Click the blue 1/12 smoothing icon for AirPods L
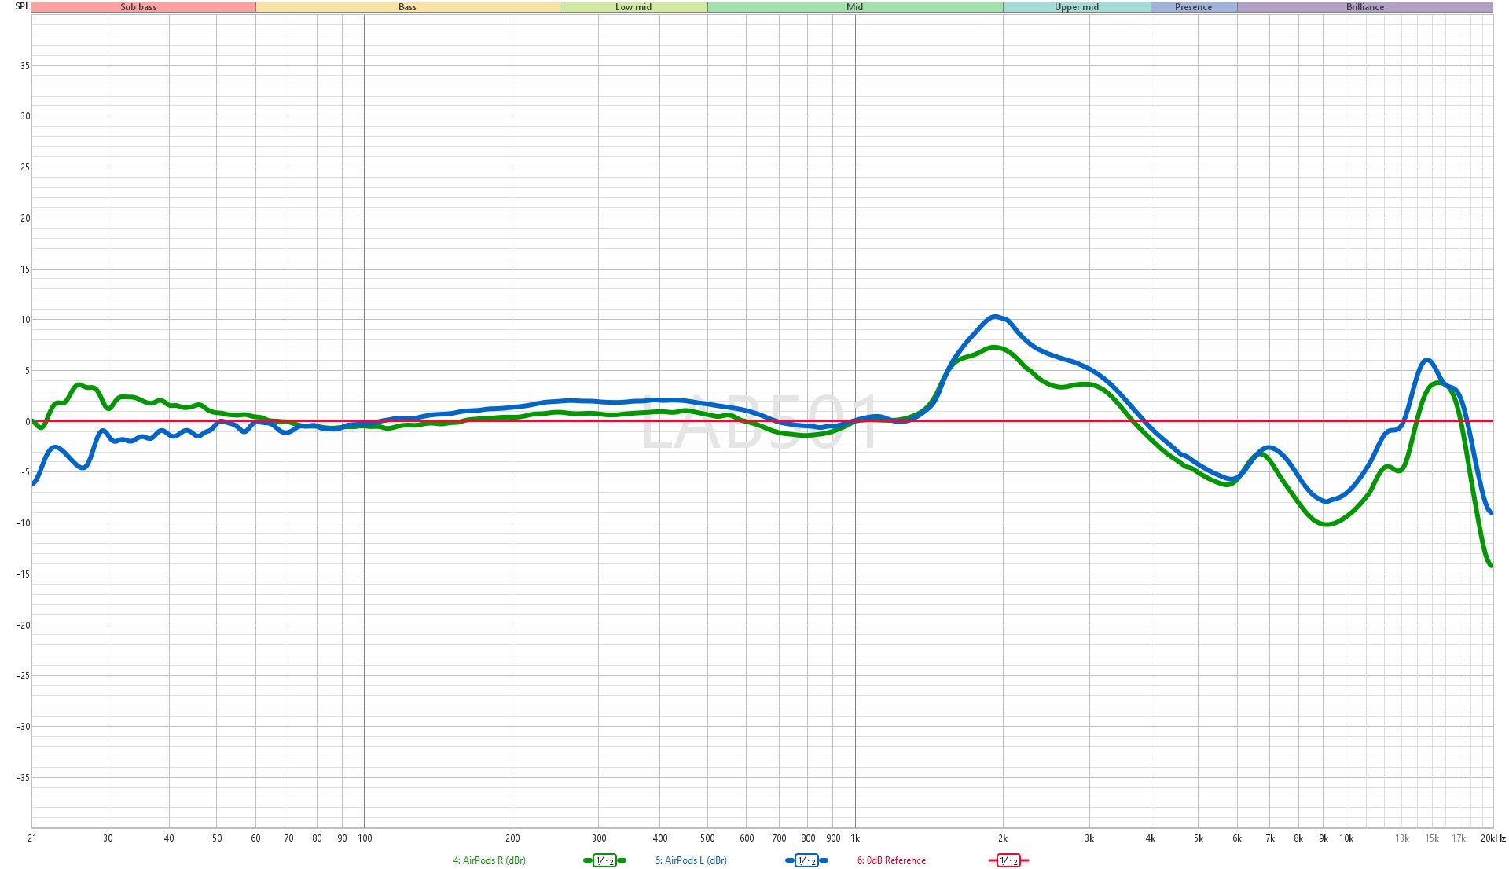This screenshot has height=869, width=1509. [806, 860]
